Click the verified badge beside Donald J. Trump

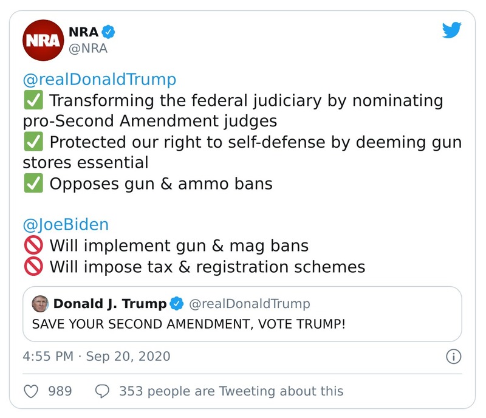click(x=177, y=303)
